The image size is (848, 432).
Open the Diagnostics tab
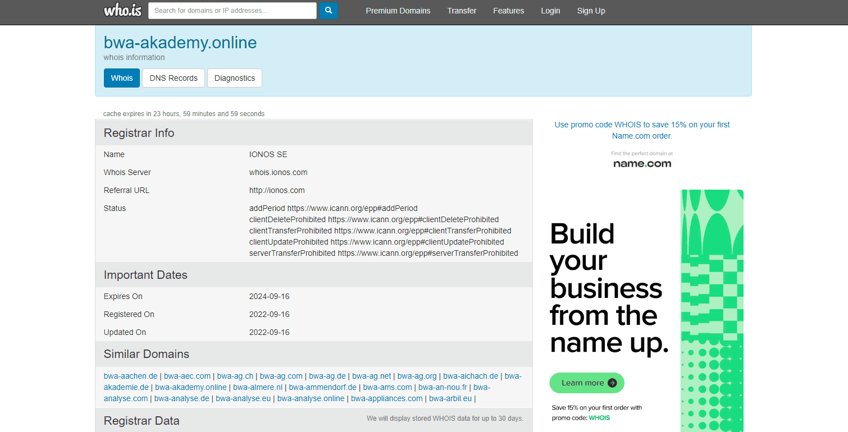click(x=235, y=78)
